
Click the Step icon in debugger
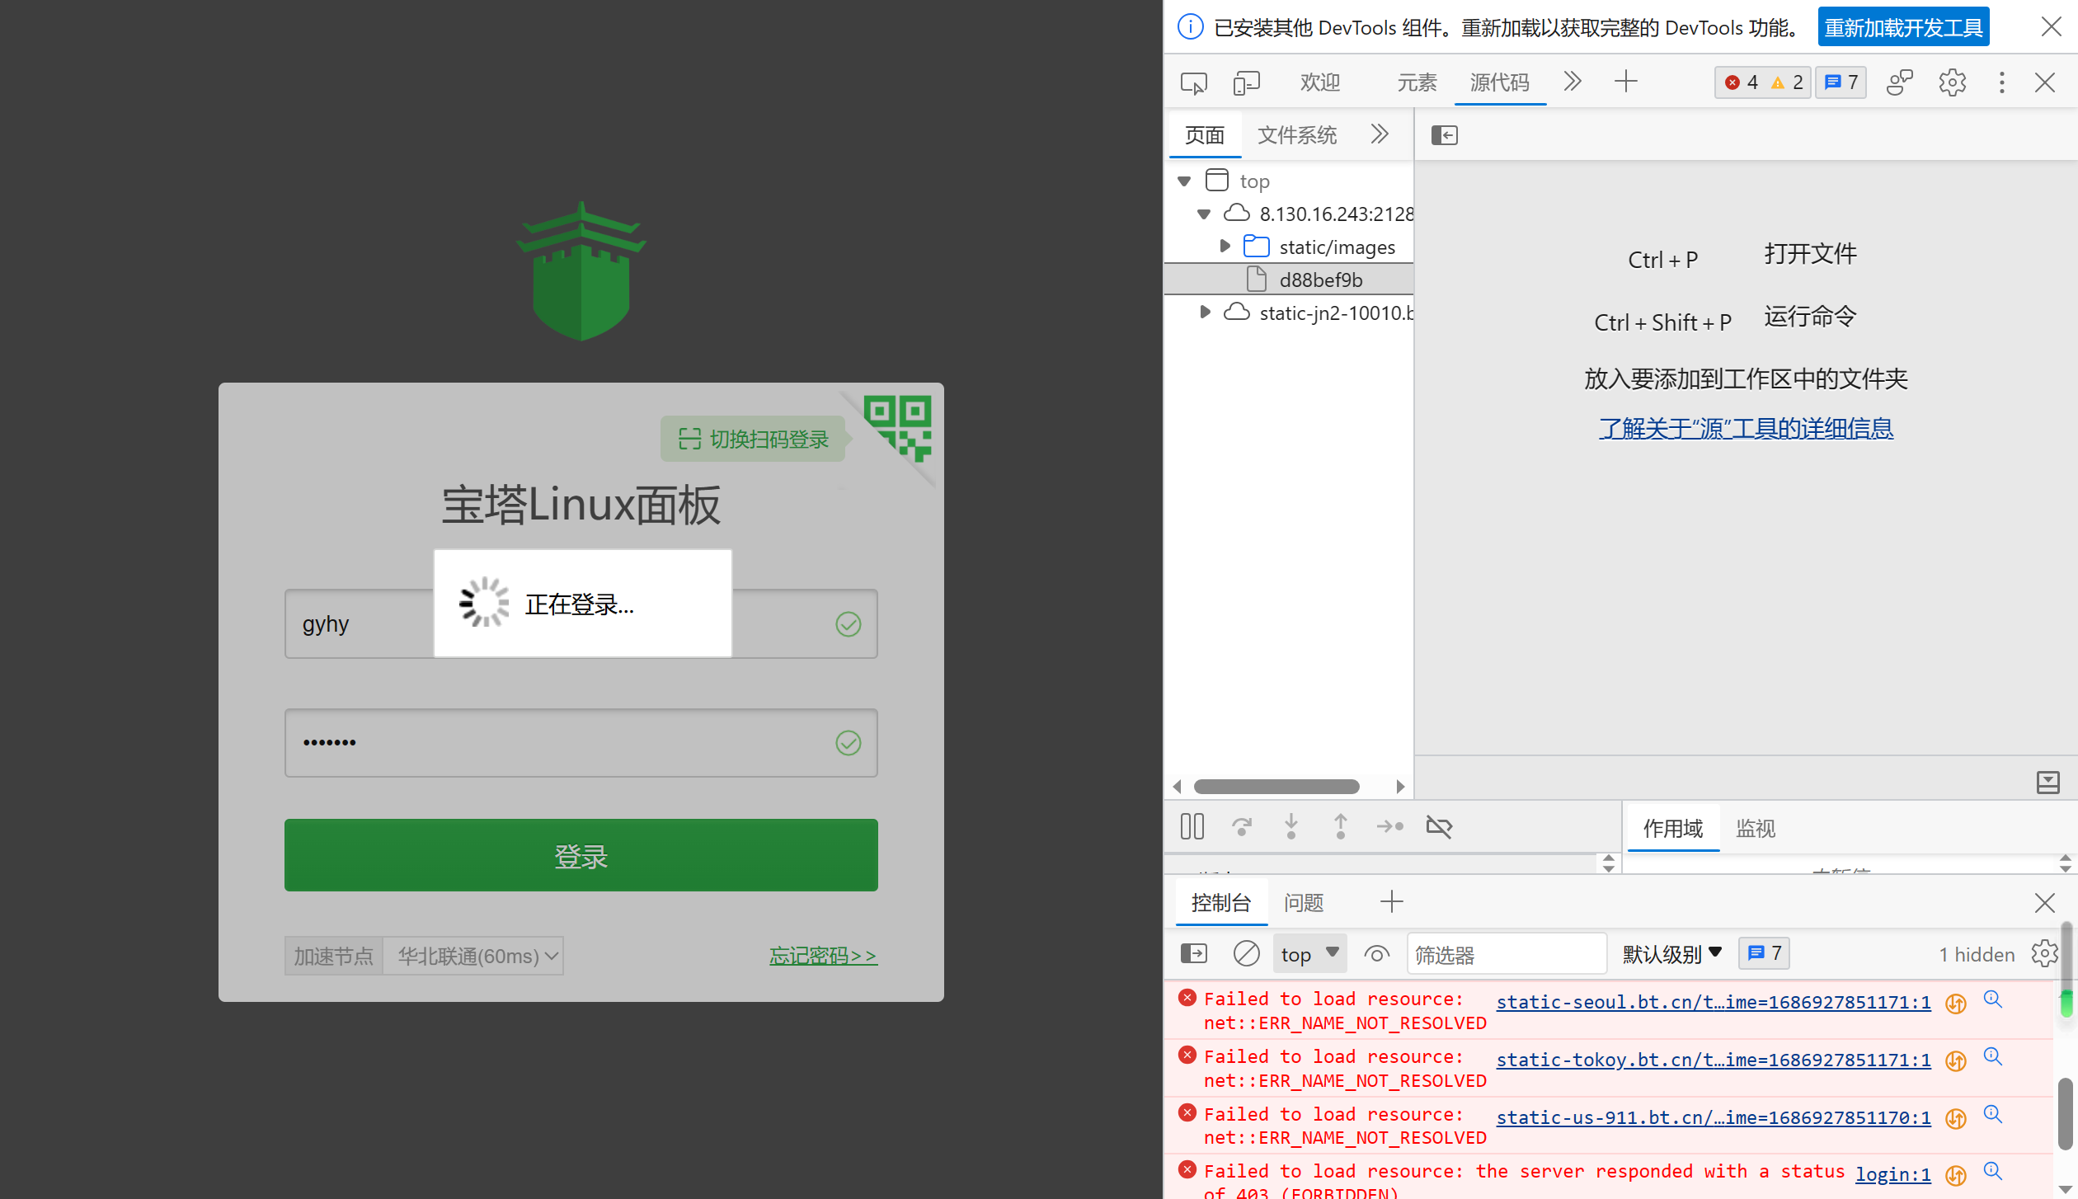pyautogui.click(x=1389, y=826)
